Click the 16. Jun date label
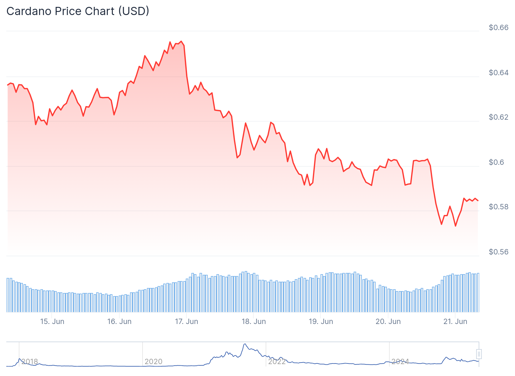 [119, 321]
